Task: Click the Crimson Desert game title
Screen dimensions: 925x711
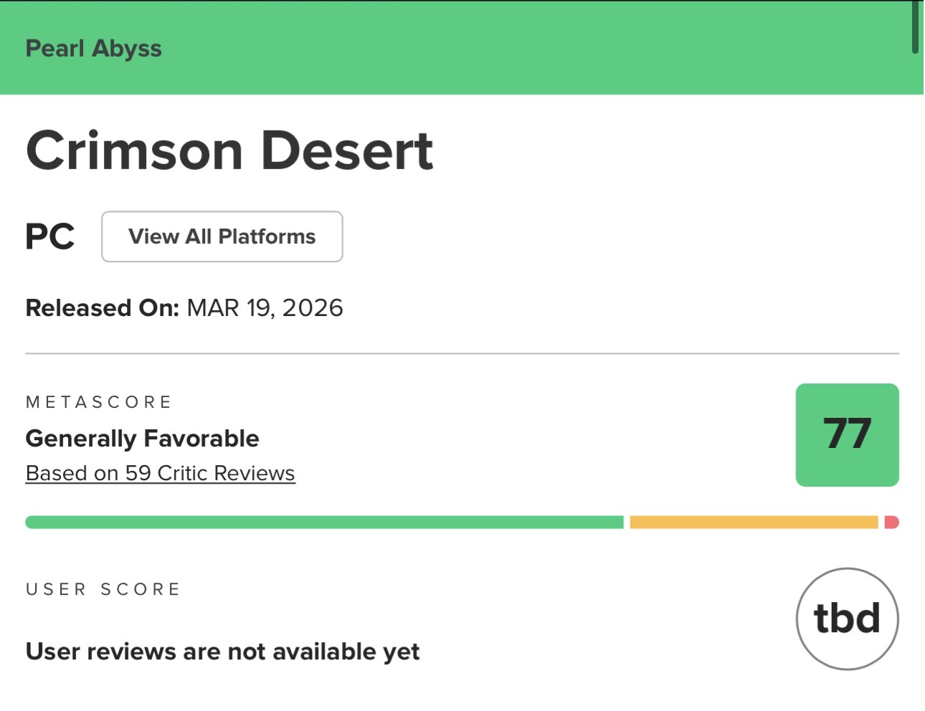Action: click(x=229, y=151)
